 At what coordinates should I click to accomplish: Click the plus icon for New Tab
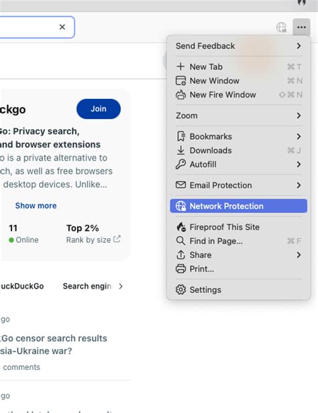coord(180,67)
